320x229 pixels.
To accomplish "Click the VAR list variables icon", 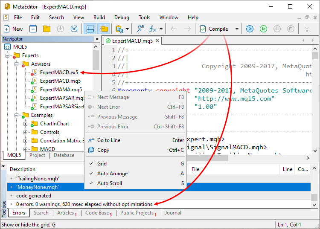I will pyautogui.click(x=140, y=29).
